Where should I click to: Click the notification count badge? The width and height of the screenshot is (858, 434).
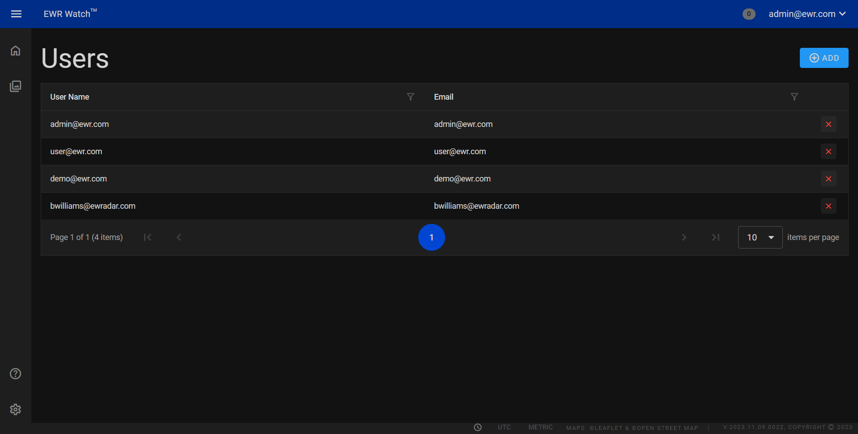tap(749, 14)
